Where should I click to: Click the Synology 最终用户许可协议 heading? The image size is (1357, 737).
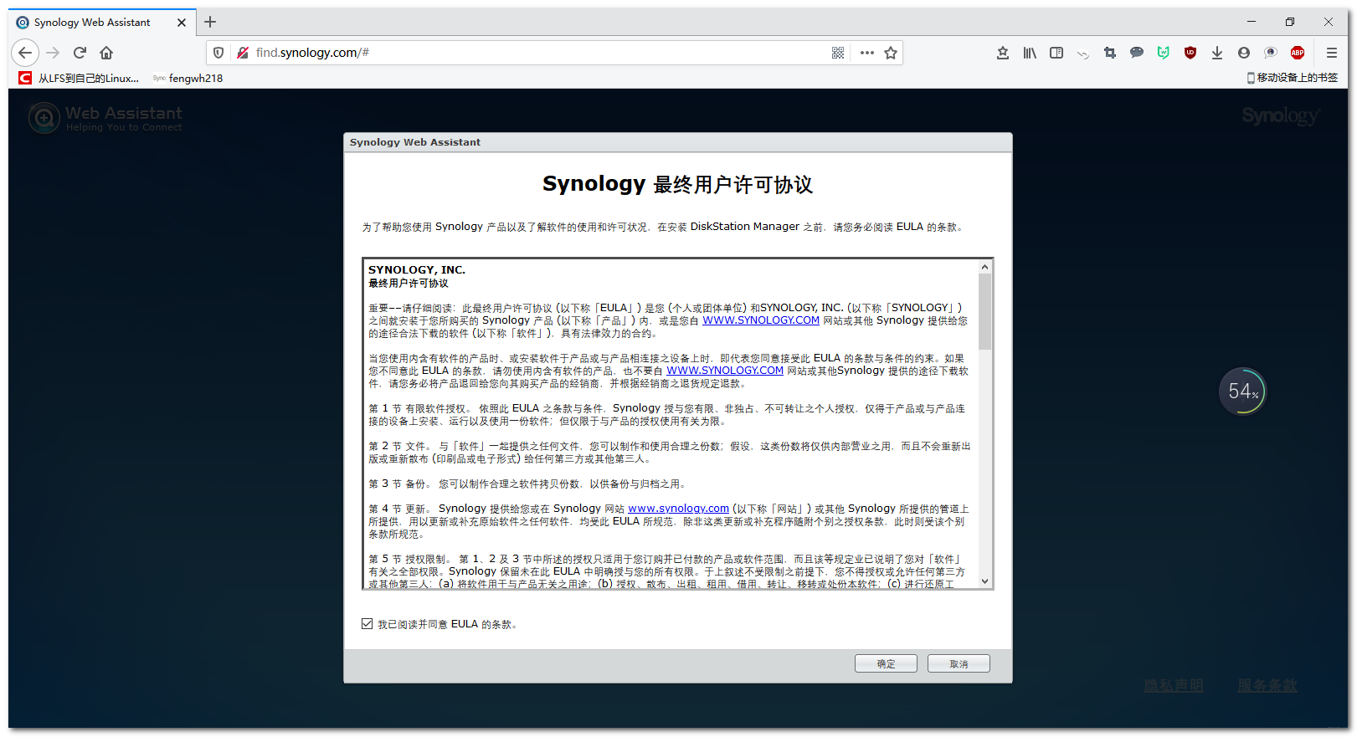coord(677,184)
